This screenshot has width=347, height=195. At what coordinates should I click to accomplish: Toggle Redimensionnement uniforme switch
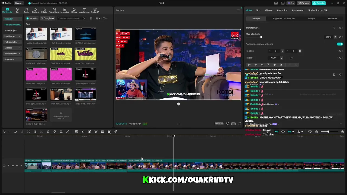click(x=340, y=44)
